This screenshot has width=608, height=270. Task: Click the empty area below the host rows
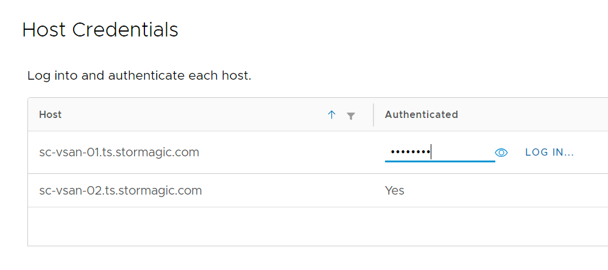317,226
